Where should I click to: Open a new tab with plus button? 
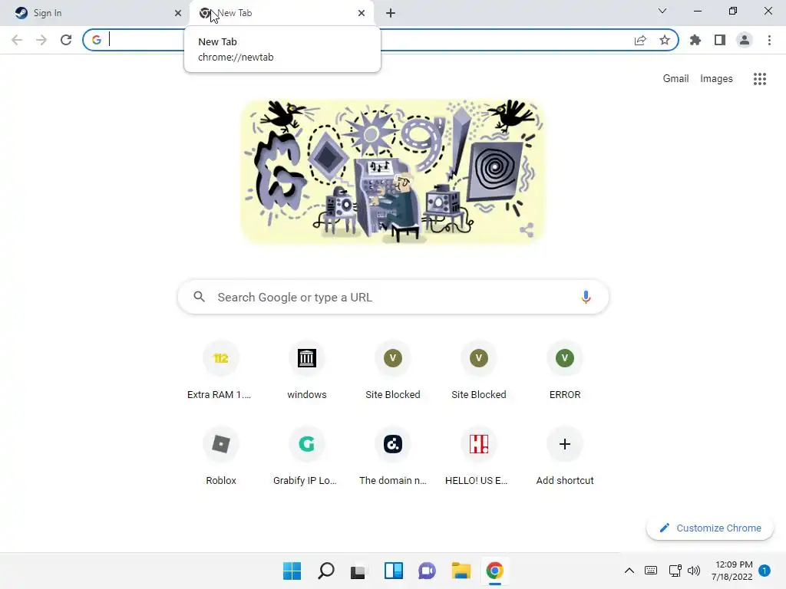point(391,13)
